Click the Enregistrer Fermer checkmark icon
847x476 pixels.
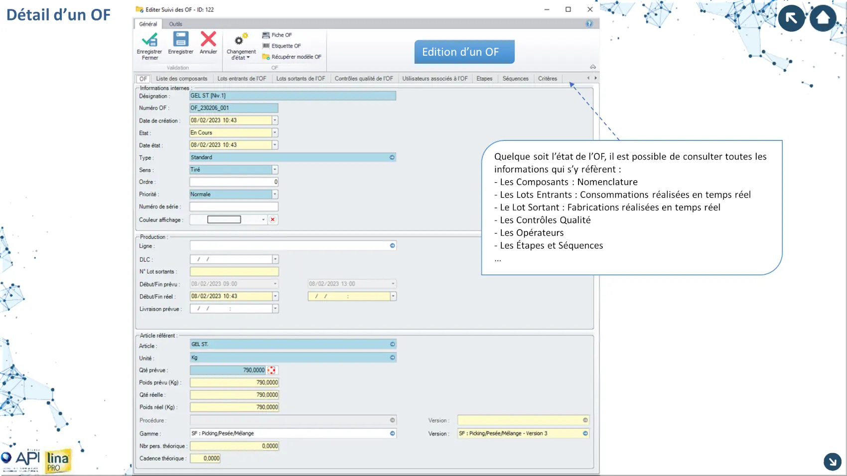click(x=149, y=40)
